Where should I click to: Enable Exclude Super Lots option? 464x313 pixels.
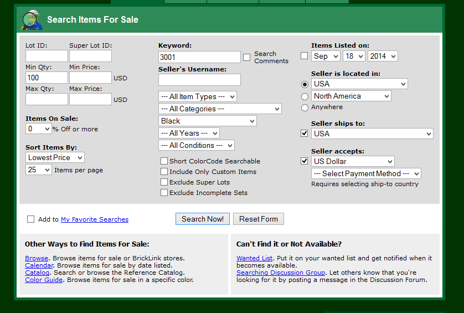(164, 182)
